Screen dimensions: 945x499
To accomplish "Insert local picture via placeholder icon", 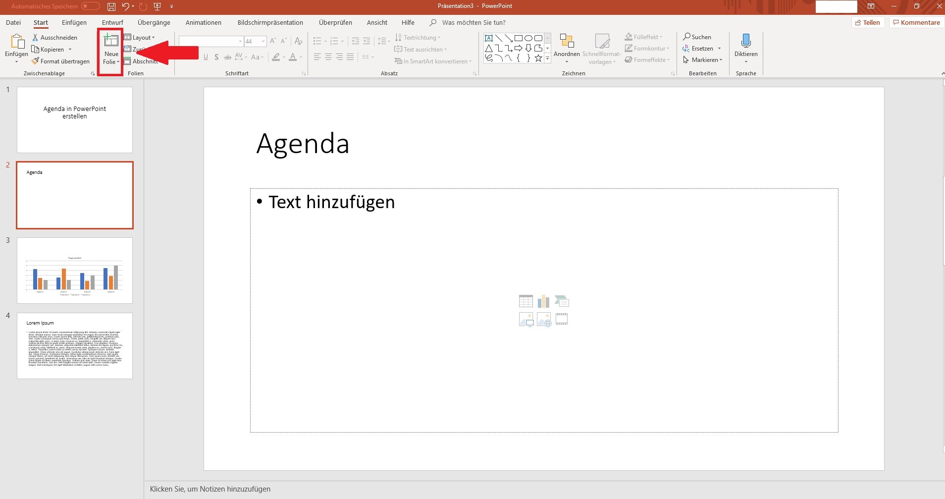I will click(526, 320).
